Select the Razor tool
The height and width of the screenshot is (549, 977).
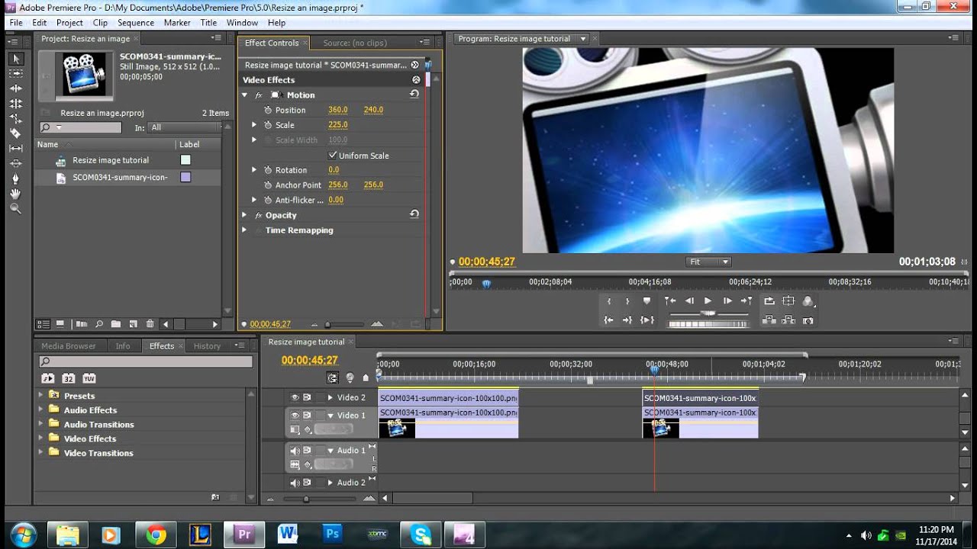click(16, 133)
